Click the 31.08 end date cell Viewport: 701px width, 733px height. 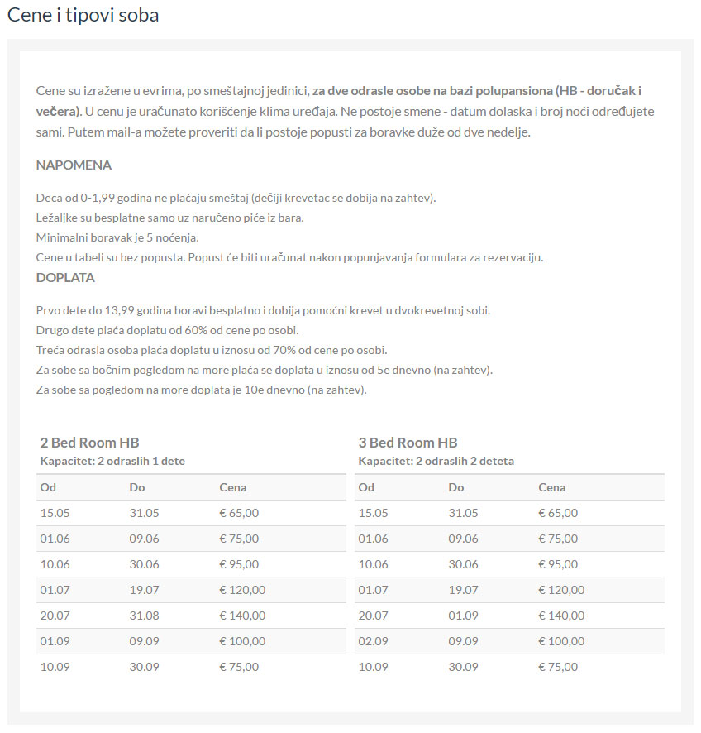[144, 616]
